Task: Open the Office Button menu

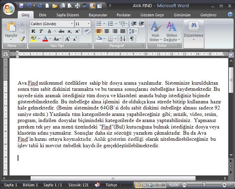Action: 9,9
